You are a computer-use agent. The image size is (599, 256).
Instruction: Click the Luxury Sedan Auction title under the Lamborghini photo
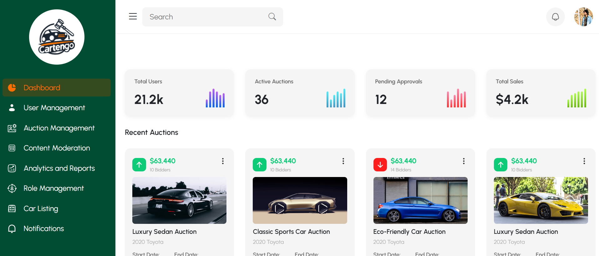pyautogui.click(x=526, y=232)
